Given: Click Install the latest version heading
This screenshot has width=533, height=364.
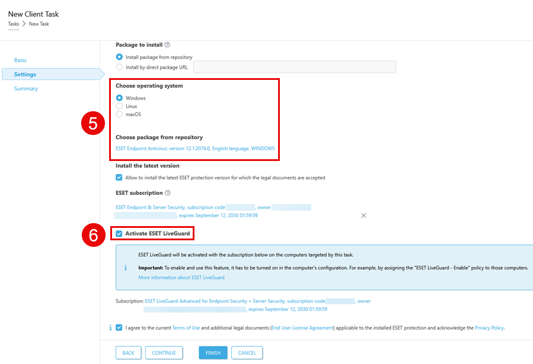Looking at the screenshot, I should click(x=148, y=166).
